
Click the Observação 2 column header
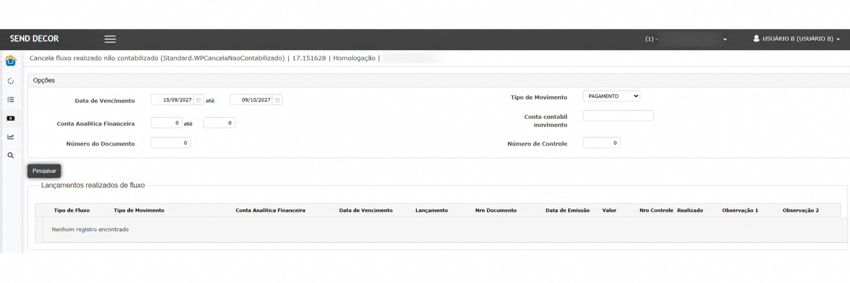point(800,210)
